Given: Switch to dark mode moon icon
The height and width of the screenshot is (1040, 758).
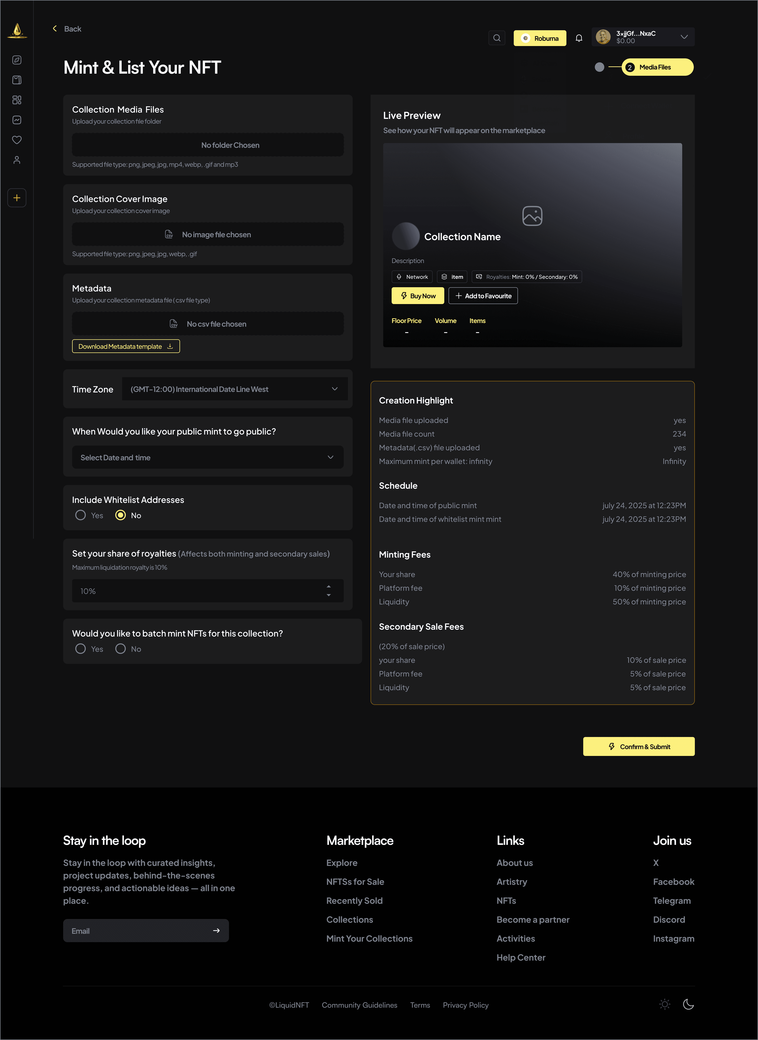Looking at the screenshot, I should [688, 1004].
